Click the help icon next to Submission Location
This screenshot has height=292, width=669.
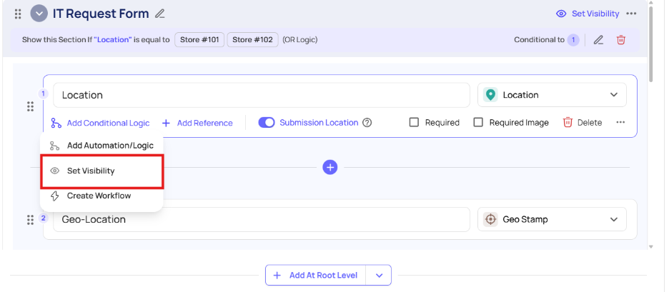point(367,123)
